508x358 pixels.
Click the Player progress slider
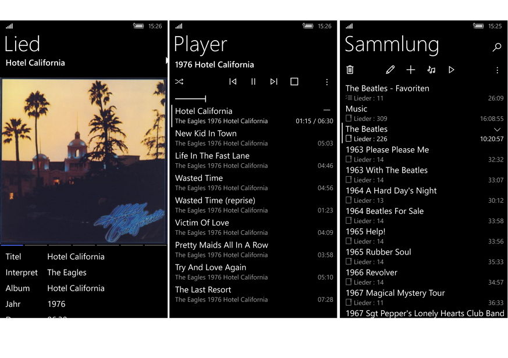(190, 98)
